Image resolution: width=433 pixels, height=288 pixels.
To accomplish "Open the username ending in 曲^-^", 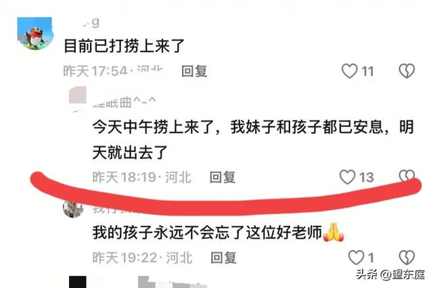I will [x=124, y=103].
